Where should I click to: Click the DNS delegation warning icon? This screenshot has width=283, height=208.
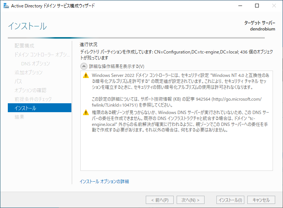(86, 113)
